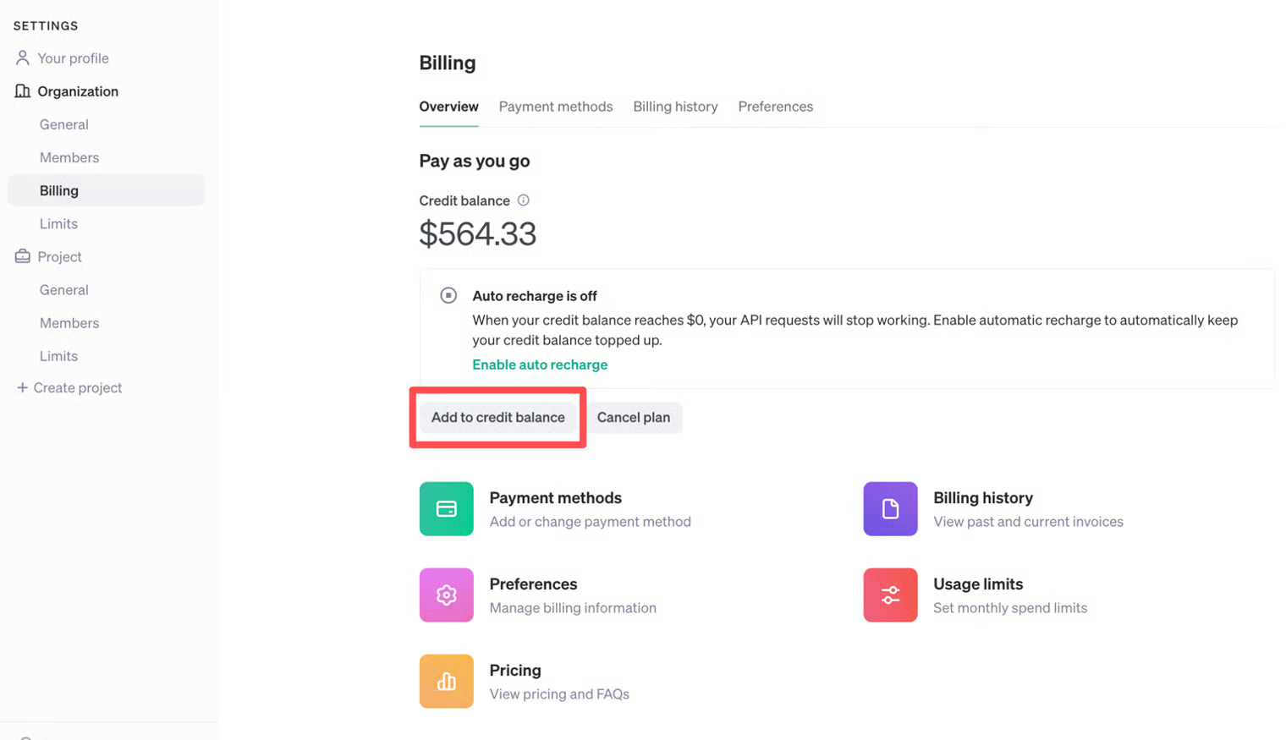Viewport: 1286px width, 740px height.
Task: Open Your profile in the sidebar
Action: click(x=73, y=58)
